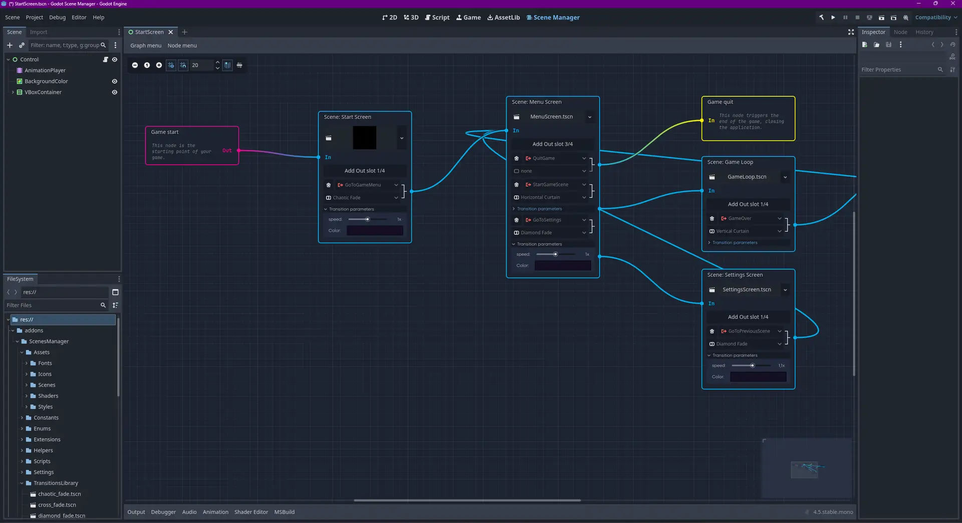The image size is (962, 523).
Task: Select the AnimationPlayer node
Action: pyautogui.click(x=45, y=70)
